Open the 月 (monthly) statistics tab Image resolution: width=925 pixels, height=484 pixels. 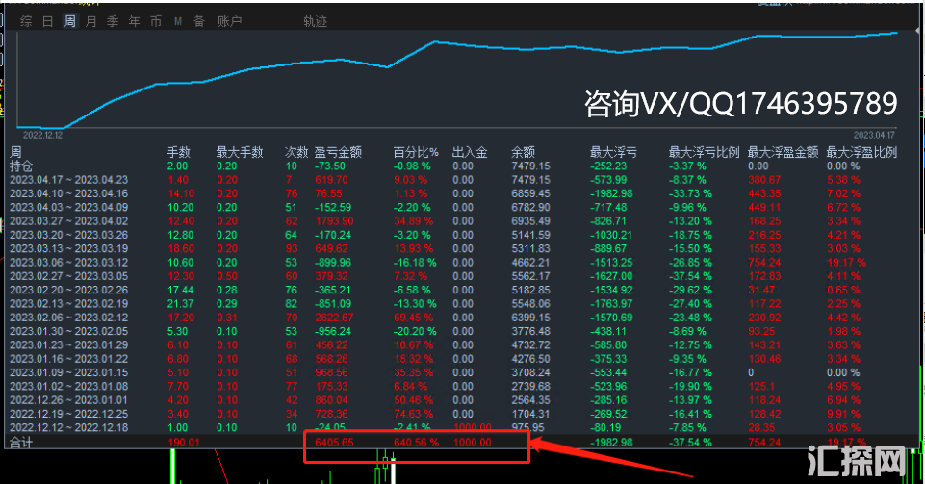(x=90, y=20)
